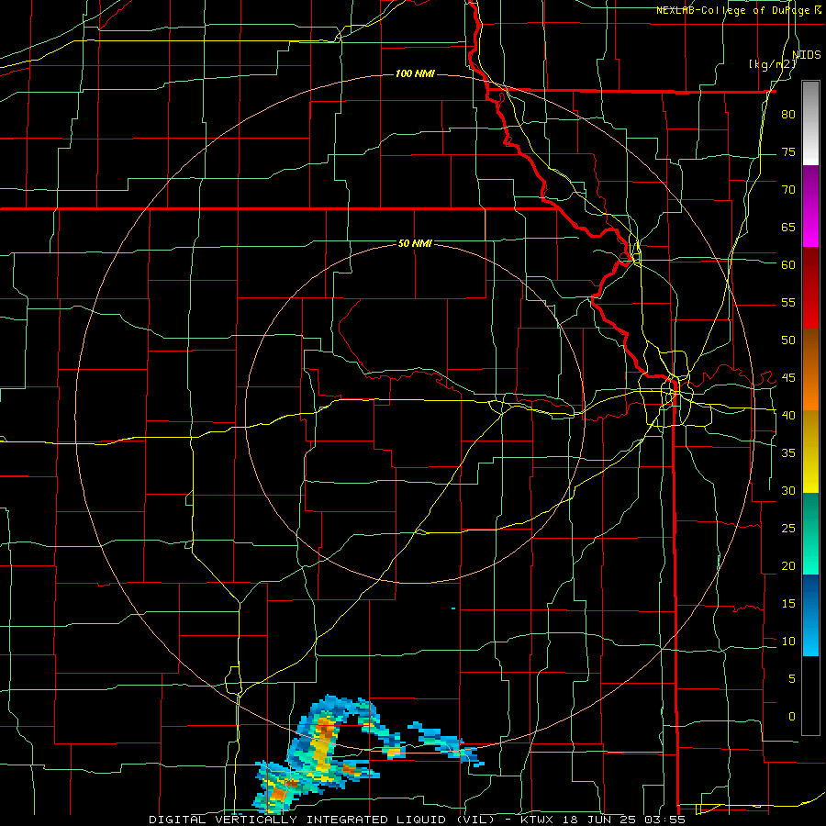Click the scale value 45

tap(788, 378)
